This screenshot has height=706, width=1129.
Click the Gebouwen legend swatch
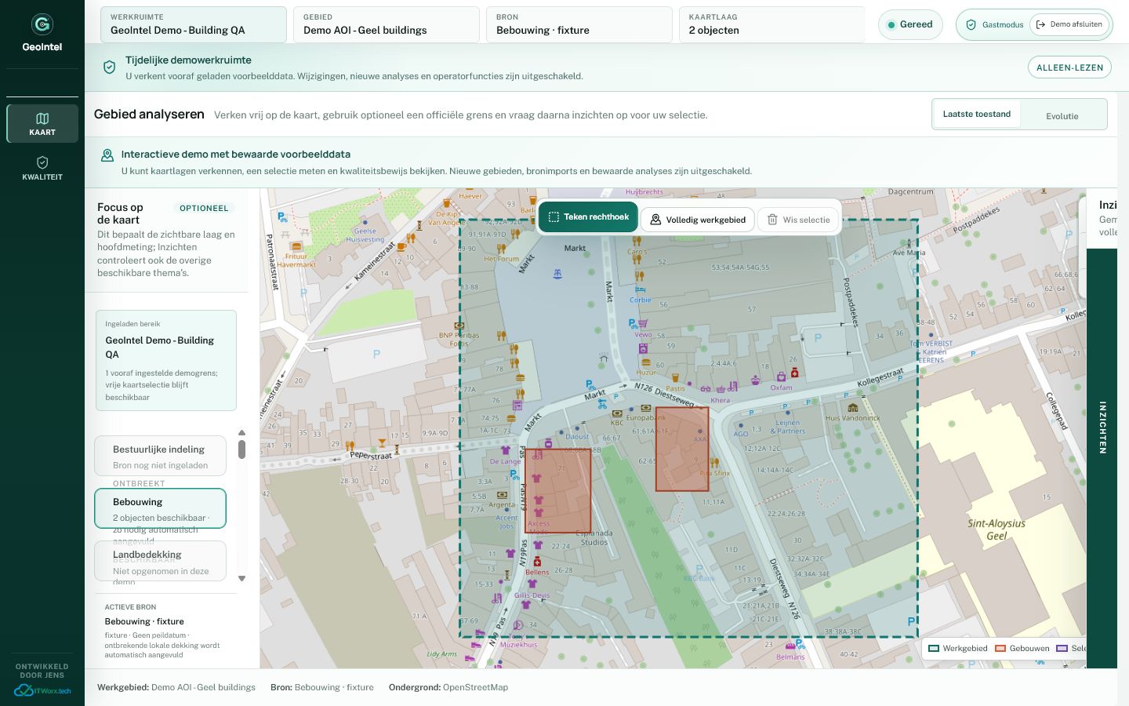coord(1000,649)
